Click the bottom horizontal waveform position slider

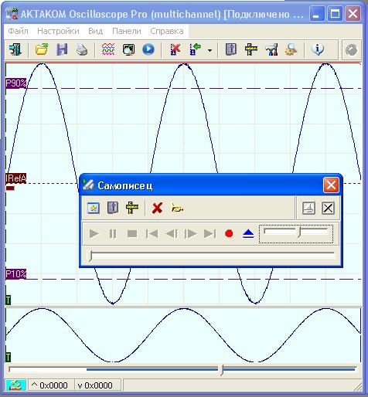click(x=222, y=370)
